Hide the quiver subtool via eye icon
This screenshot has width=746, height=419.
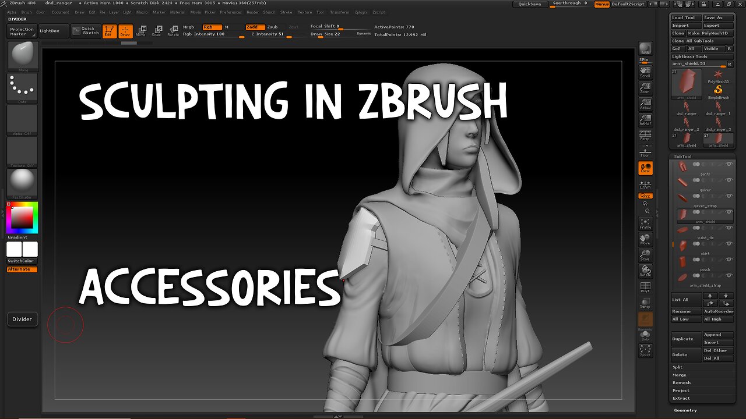pos(729,180)
